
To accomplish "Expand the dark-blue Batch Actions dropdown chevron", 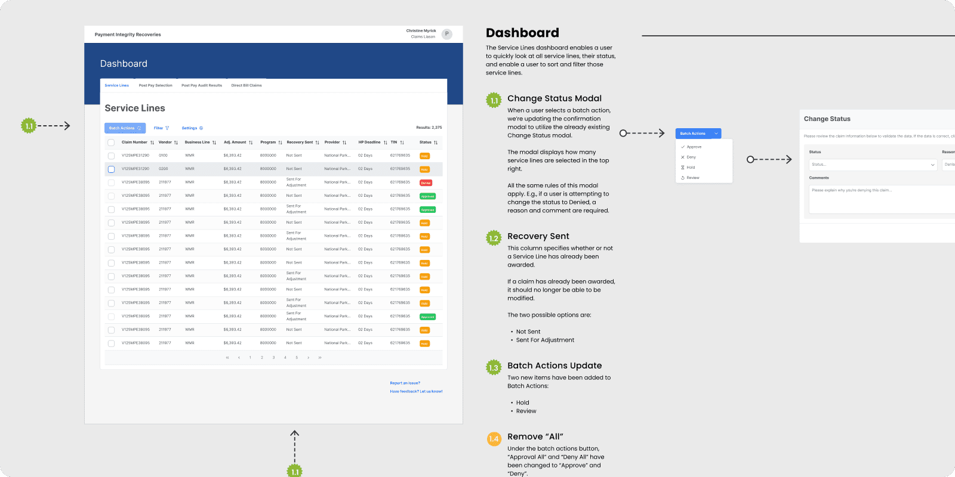I will coord(716,134).
